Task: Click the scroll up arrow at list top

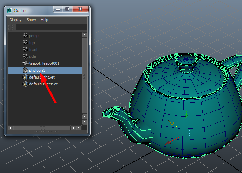Action: pyautogui.click(x=85, y=35)
